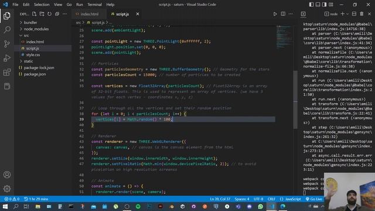
Task: Open the Selection menu
Action: pos(42,5)
